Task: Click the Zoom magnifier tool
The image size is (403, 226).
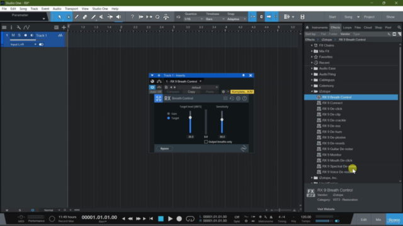Action: click(157, 17)
